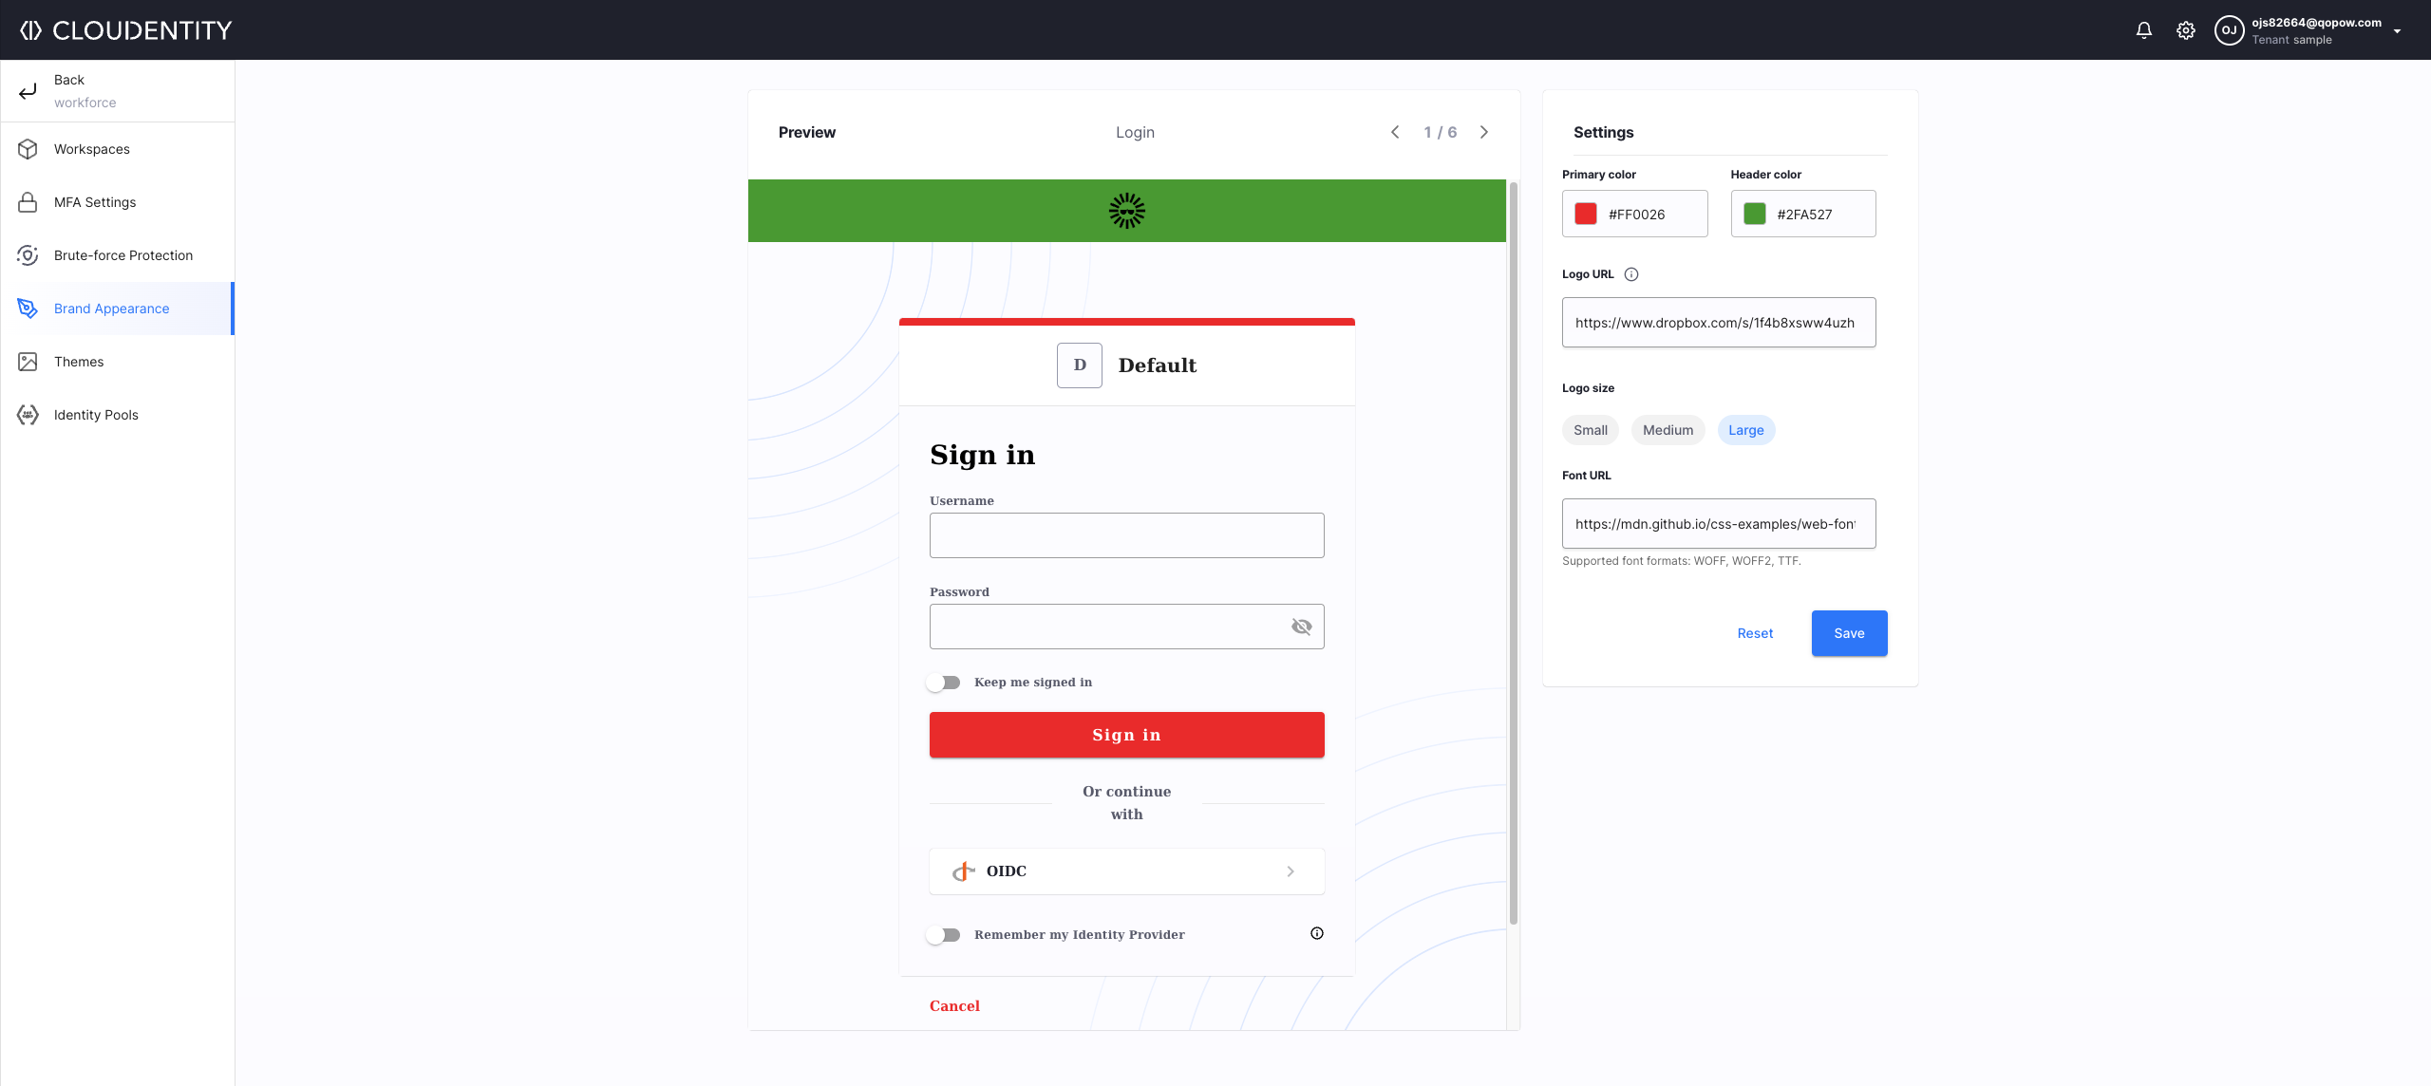The image size is (2431, 1086).
Task: Select Medium logo size option
Action: click(x=1668, y=429)
